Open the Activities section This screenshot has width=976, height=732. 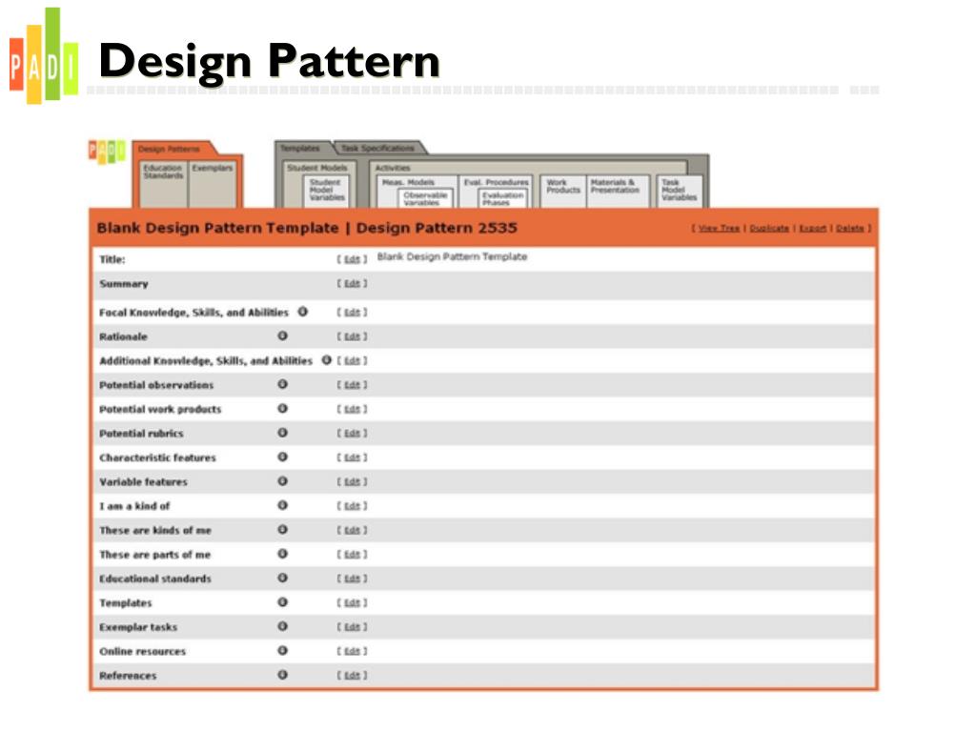click(x=393, y=168)
